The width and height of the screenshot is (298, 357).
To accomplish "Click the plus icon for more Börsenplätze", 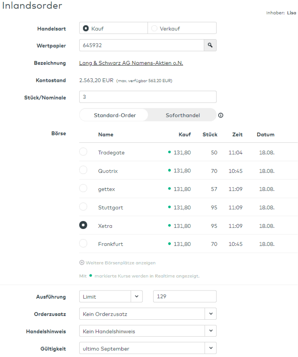I will pos(81,263).
